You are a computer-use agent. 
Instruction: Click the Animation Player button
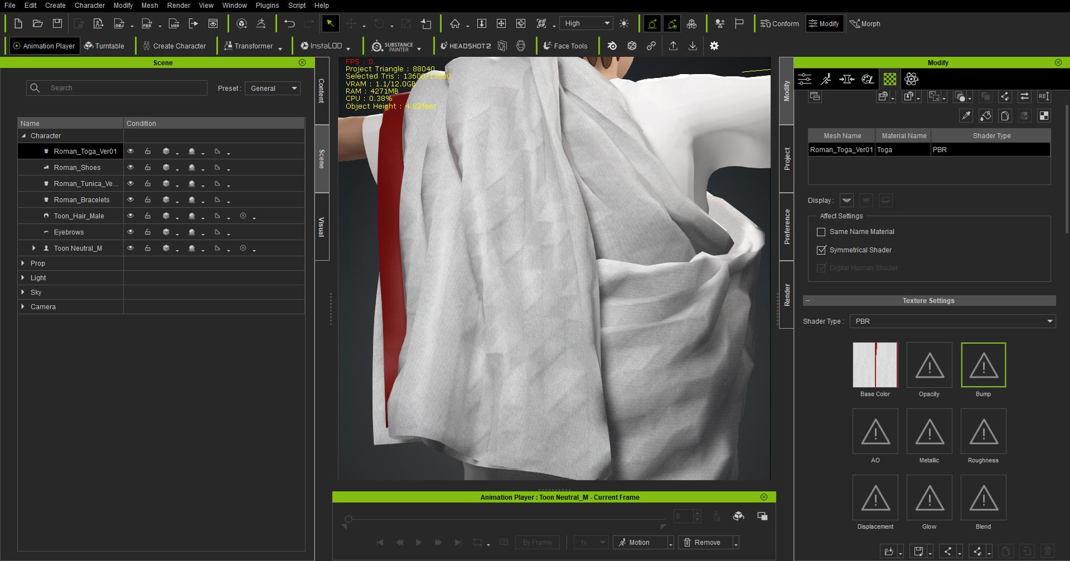45,46
